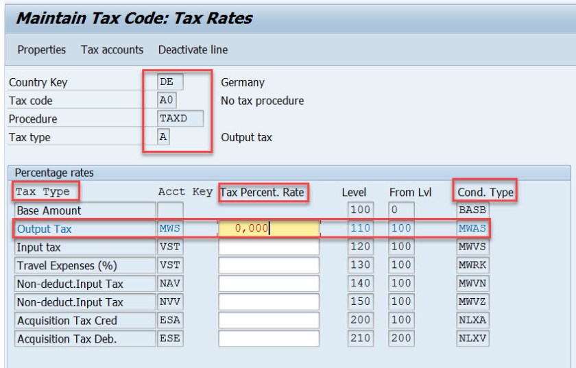Select the Input tax percentage rate field
This screenshot has width=576, height=368.
(x=268, y=247)
